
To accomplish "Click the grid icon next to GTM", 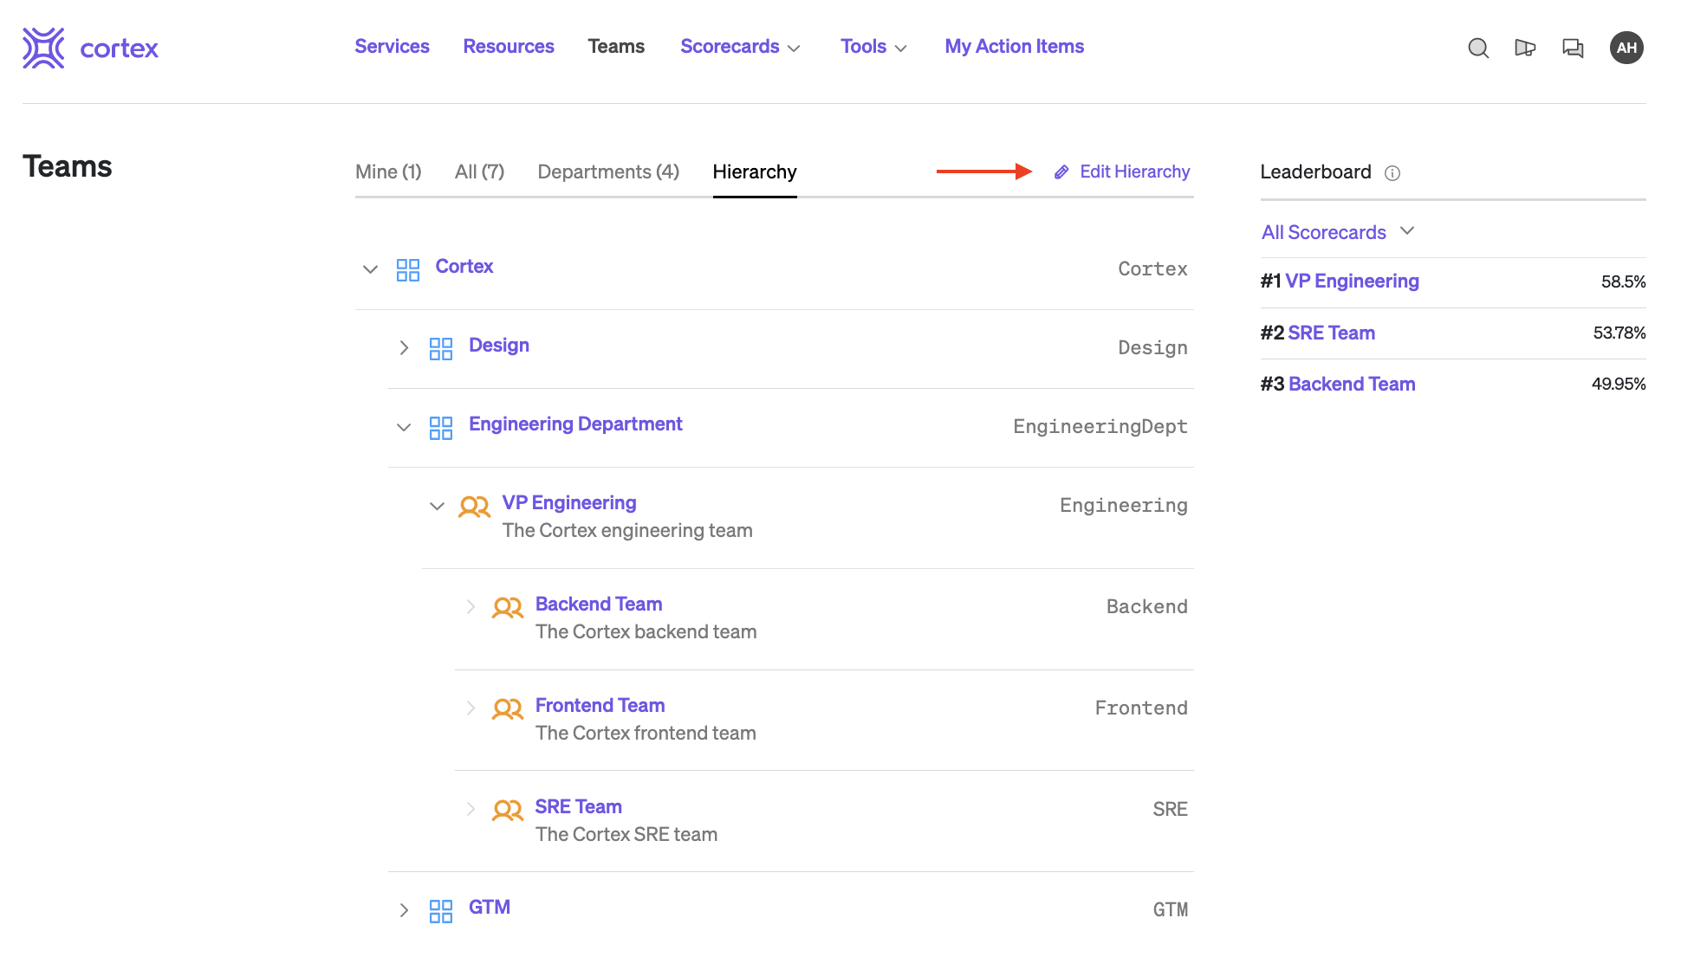I will [x=441, y=910].
